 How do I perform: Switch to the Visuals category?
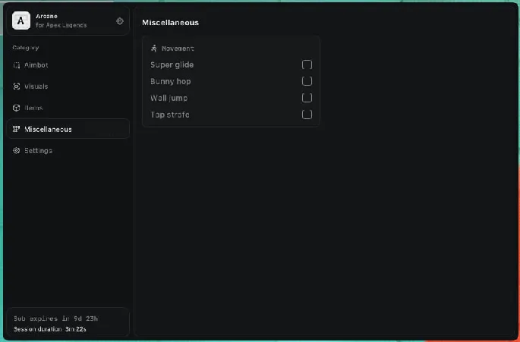pos(36,86)
